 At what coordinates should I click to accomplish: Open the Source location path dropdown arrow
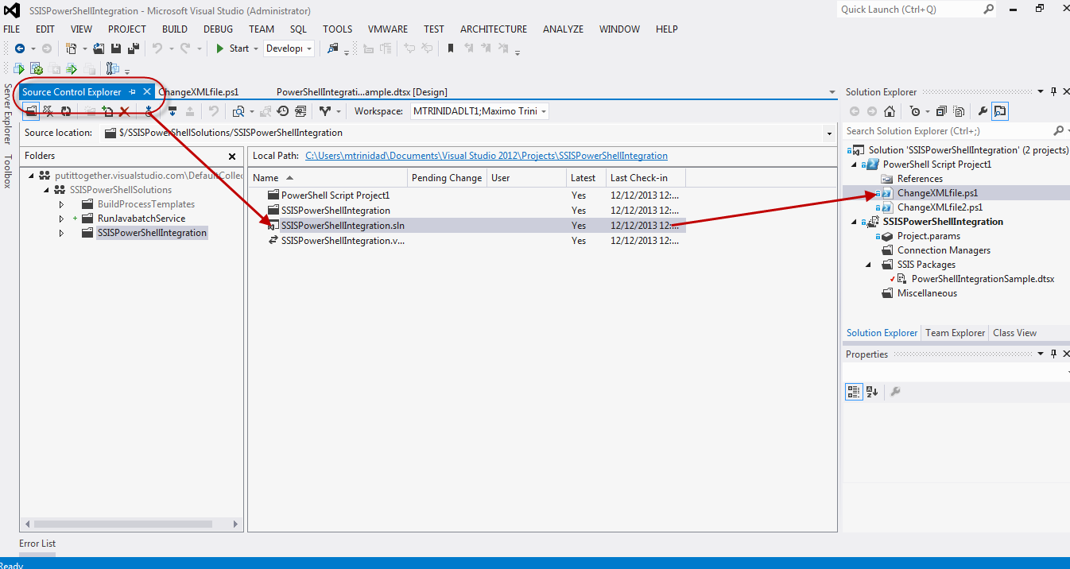pyautogui.click(x=829, y=134)
